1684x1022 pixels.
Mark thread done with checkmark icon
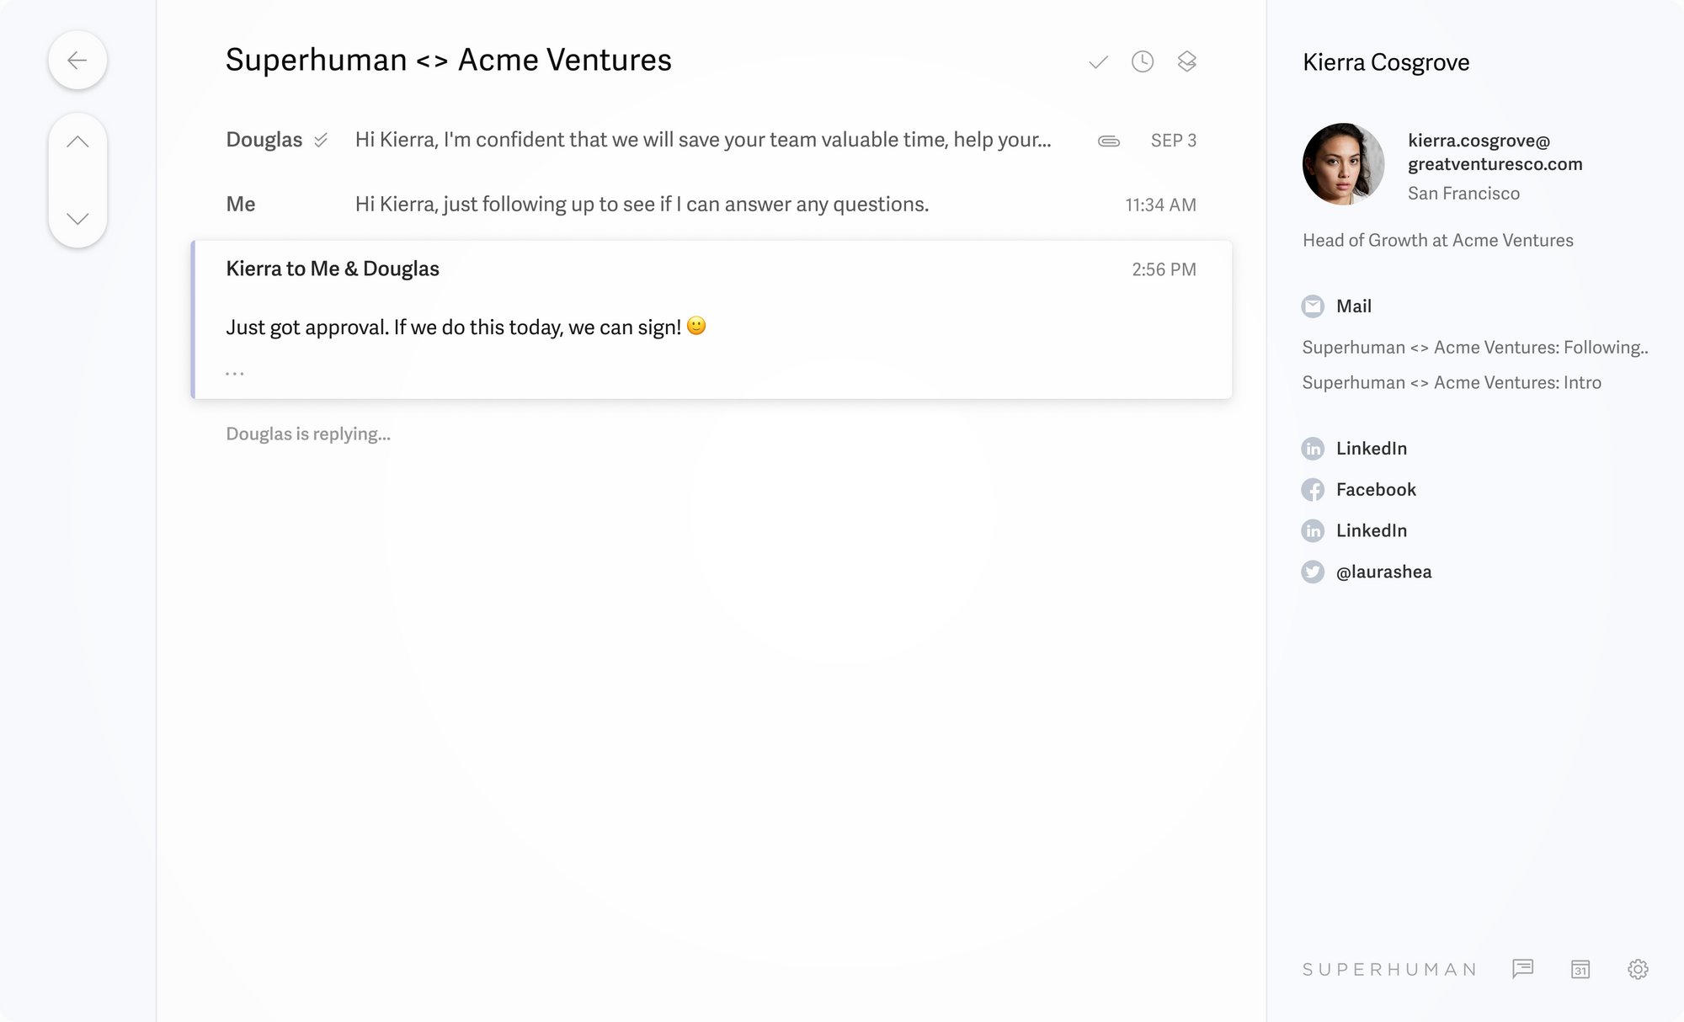tap(1098, 62)
